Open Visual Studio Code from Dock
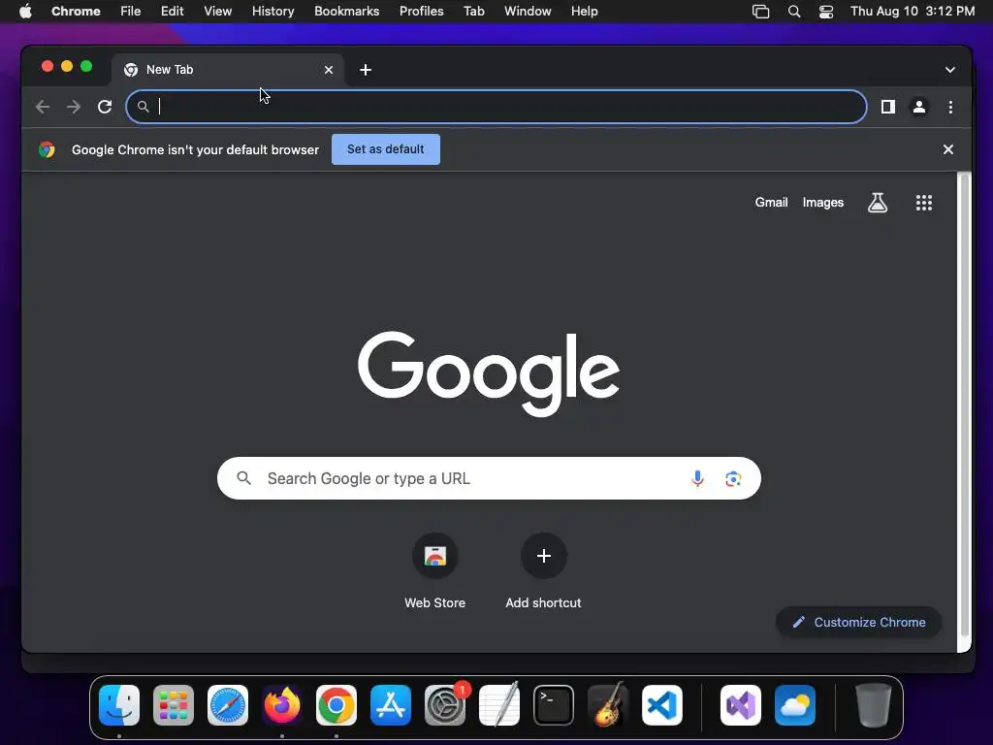This screenshot has width=993, height=745. (662, 705)
